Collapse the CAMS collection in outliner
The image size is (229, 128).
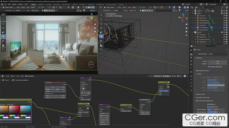pos(193,13)
